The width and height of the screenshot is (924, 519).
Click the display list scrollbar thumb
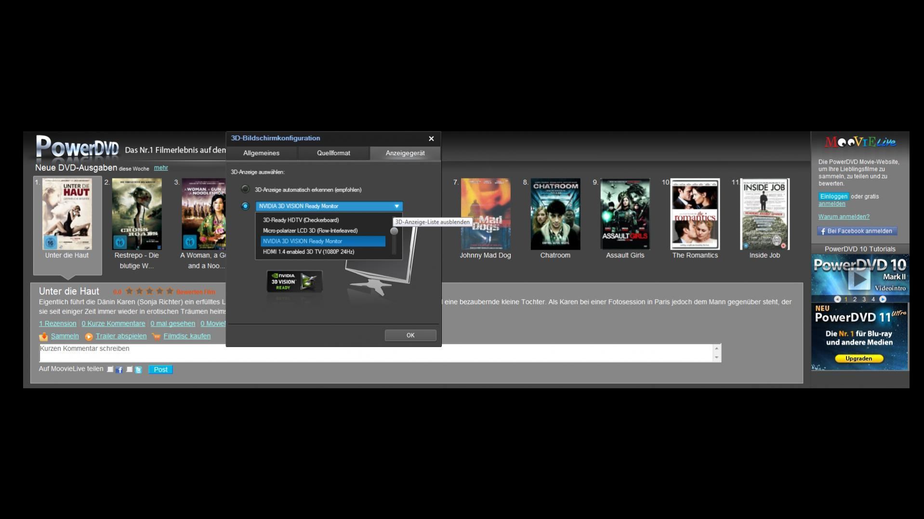(394, 231)
